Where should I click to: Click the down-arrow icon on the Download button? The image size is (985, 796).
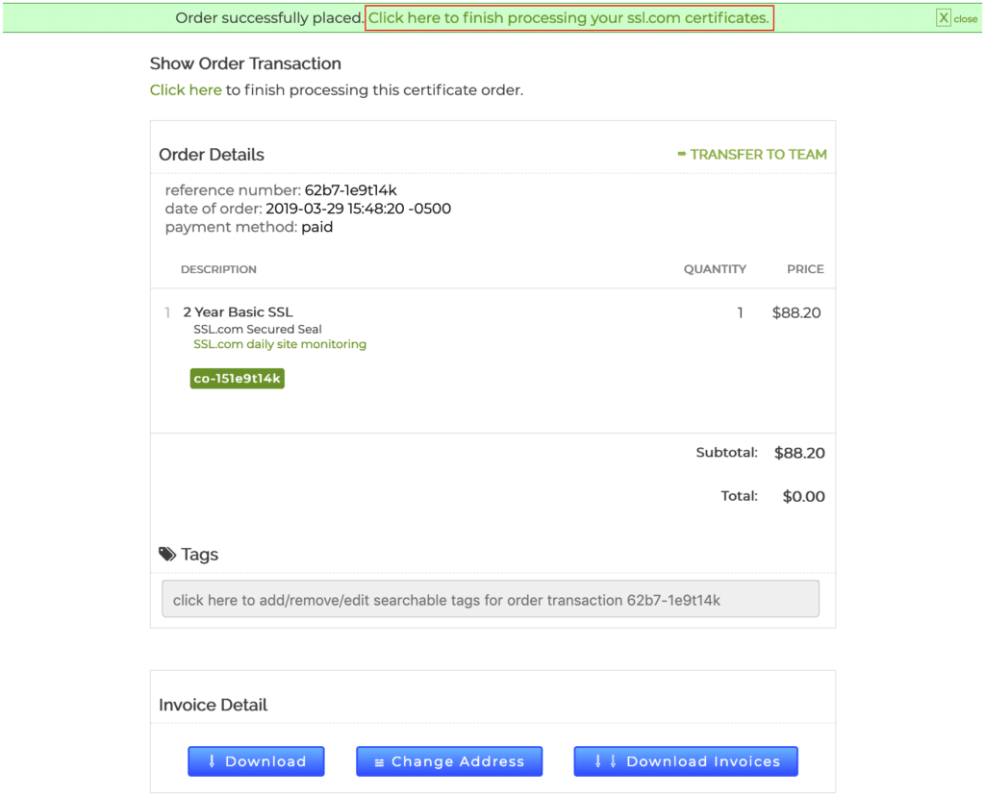pos(213,761)
